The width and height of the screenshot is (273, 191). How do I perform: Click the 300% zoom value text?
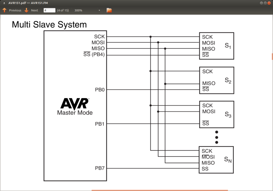click(x=78, y=10)
